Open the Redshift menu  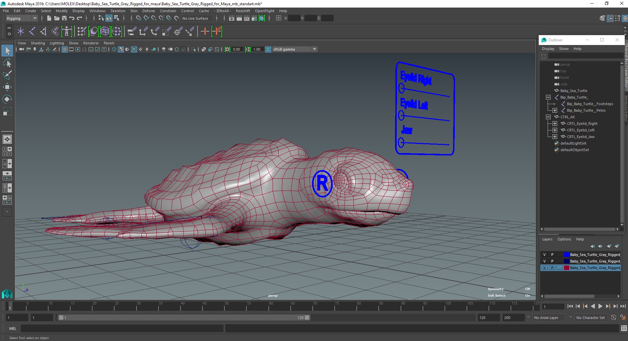[243, 11]
